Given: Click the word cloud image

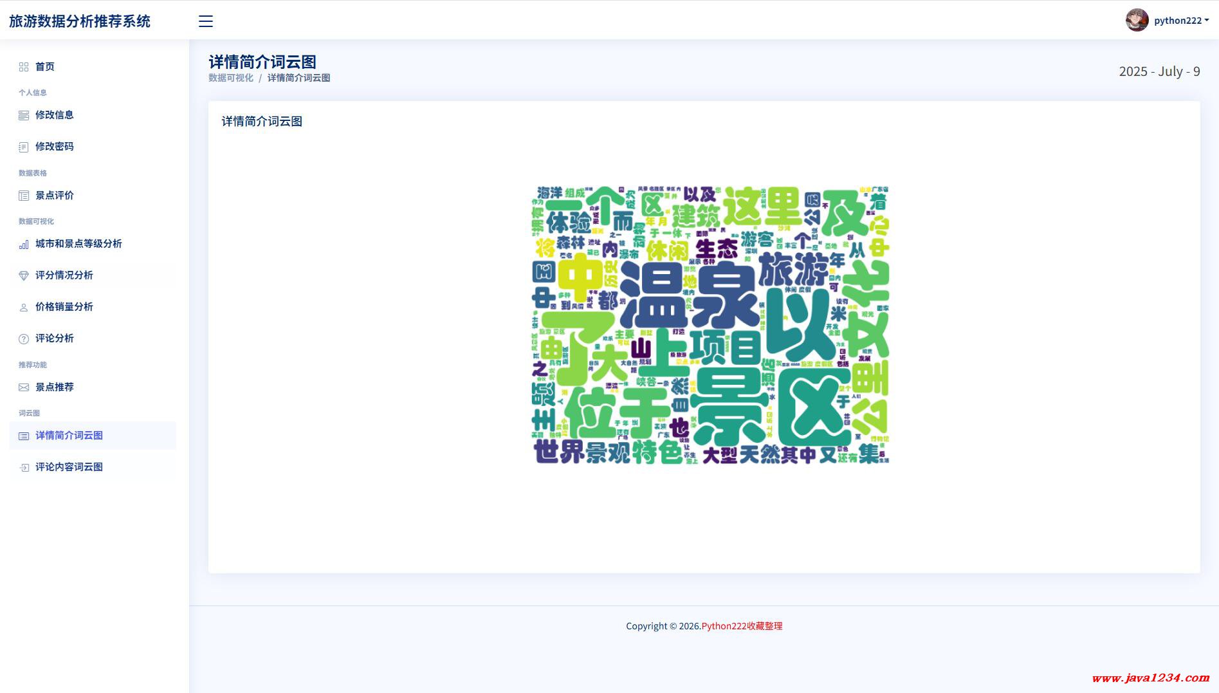Looking at the screenshot, I should point(711,325).
